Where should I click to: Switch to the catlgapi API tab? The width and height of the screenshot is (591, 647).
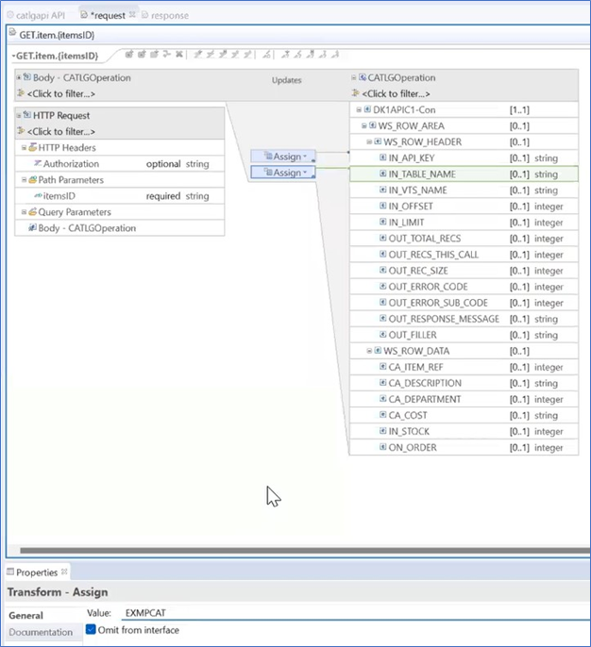click(x=36, y=15)
